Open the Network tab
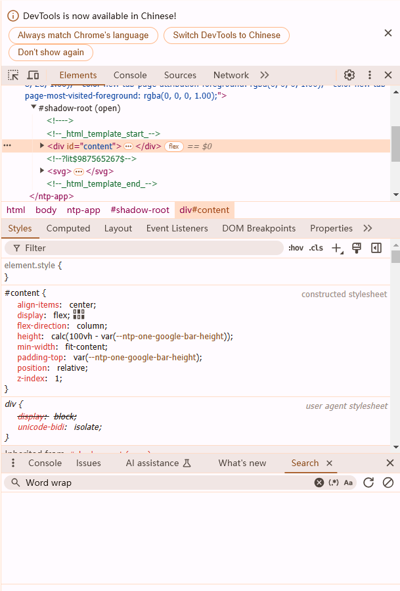The image size is (400, 591). [x=231, y=75]
